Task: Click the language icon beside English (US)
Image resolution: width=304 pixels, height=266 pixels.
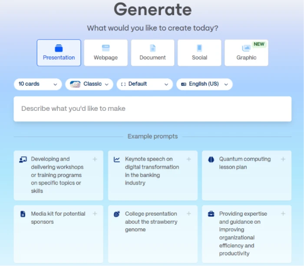Action: 184,84
